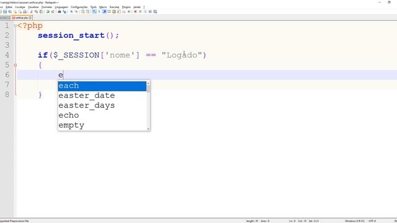Choose 'easter_date' in autocomplete list
This screenshot has width=397, height=223.
(x=102, y=95)
